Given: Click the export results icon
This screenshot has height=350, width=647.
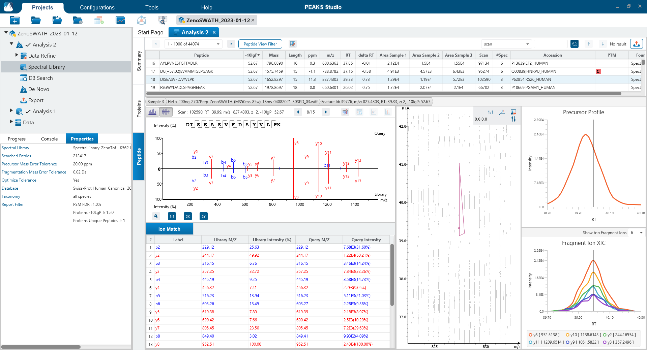Looking at the screenshot, I should pyautogui.click(x=636, y=44).
